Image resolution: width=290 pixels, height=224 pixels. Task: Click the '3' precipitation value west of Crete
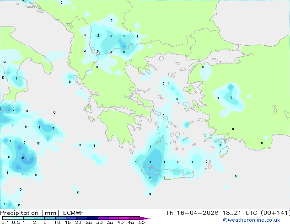coord(150,162)
